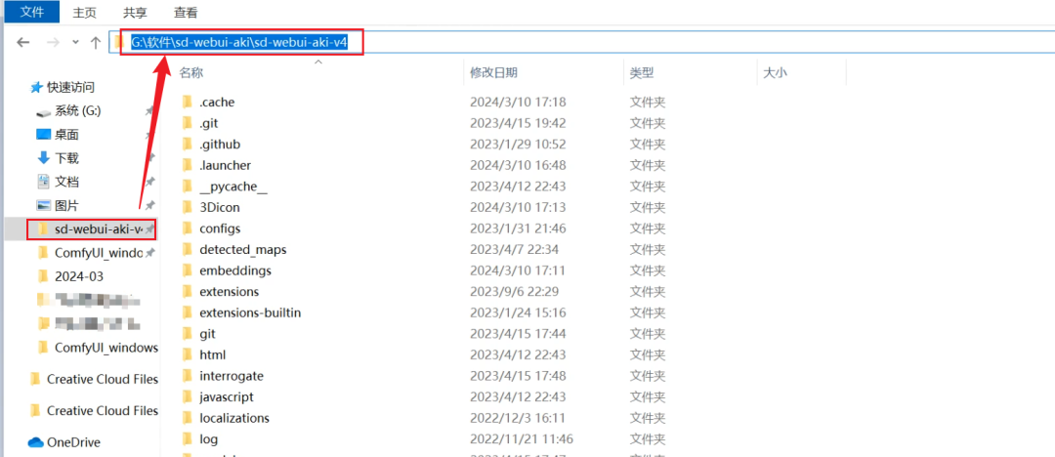Select unpinned ComfyUI_windows item in sidebar
Viewport: 1055px width, 457px height.
click(x=106, y=348)
